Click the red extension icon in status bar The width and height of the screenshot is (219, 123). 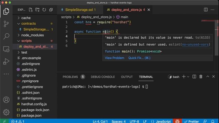click(177, 121)
